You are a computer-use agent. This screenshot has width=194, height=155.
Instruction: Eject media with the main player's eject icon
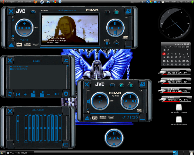tap(12, 45)
